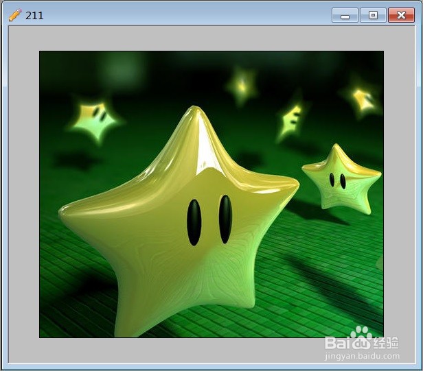Screen dimensions: 423x371
Task: Minimize the 211 window
Action: coord(345,15)
